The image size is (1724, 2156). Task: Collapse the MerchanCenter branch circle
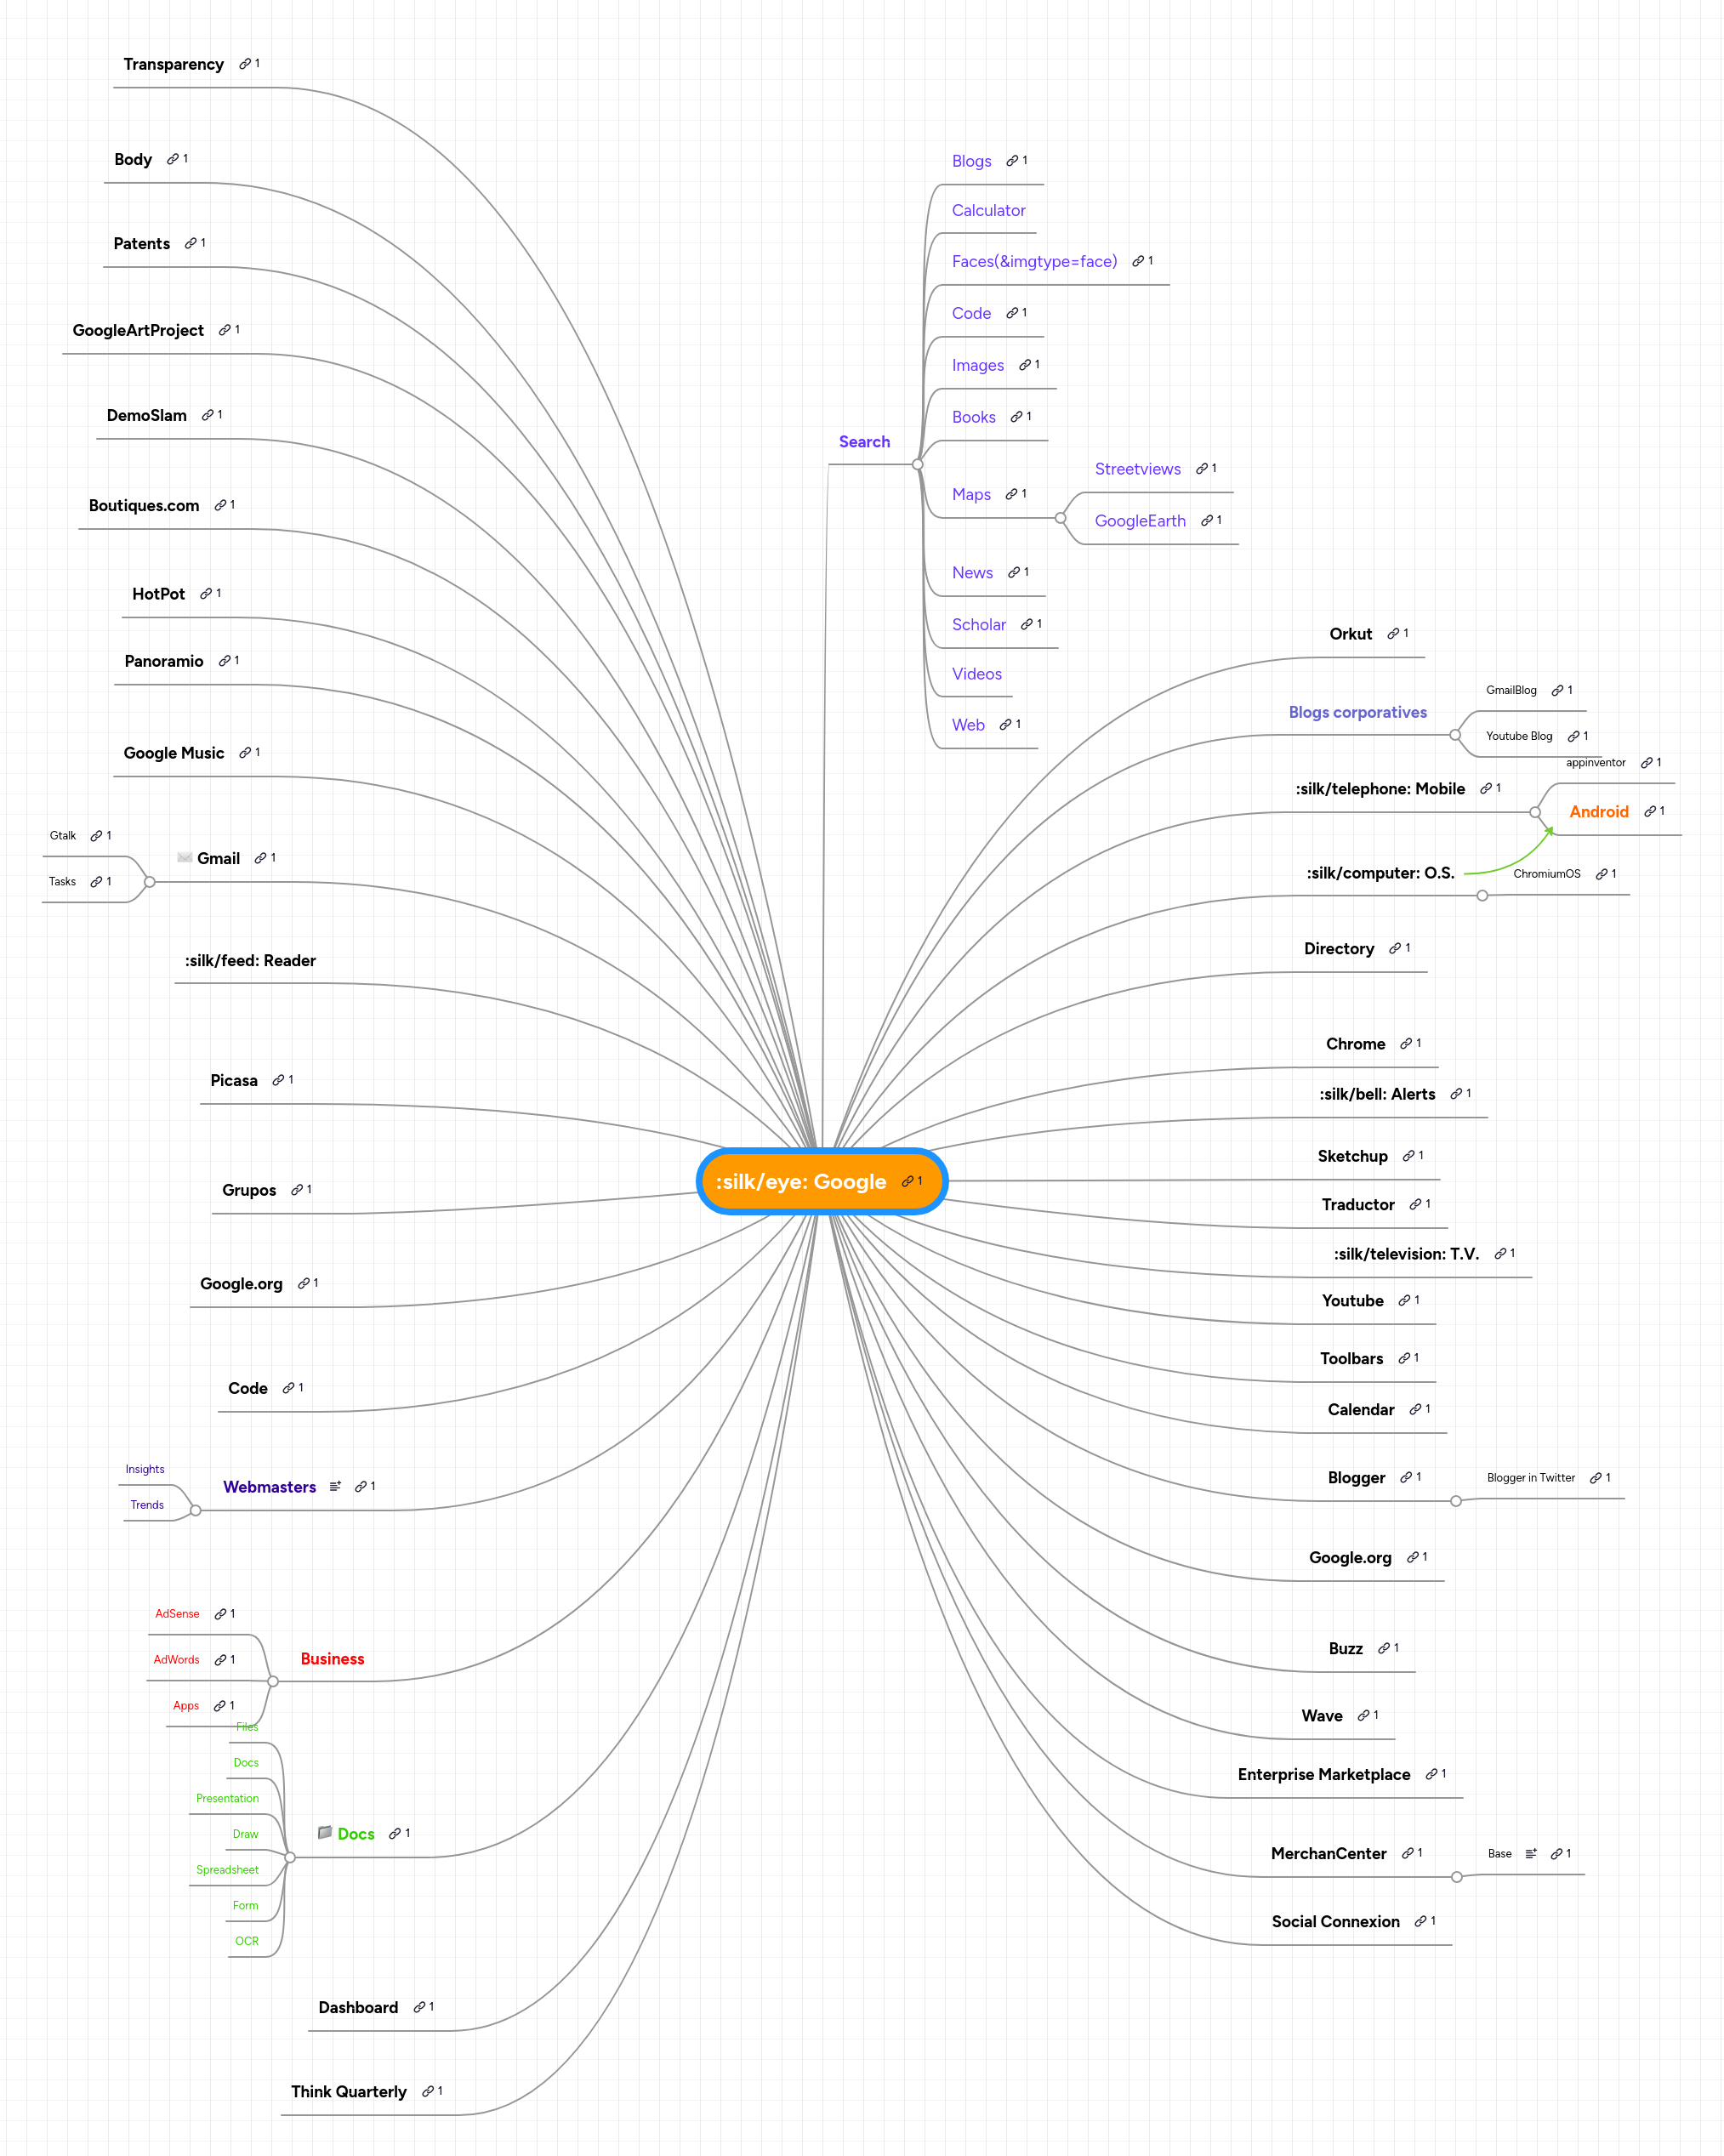click(1458, 1877)
